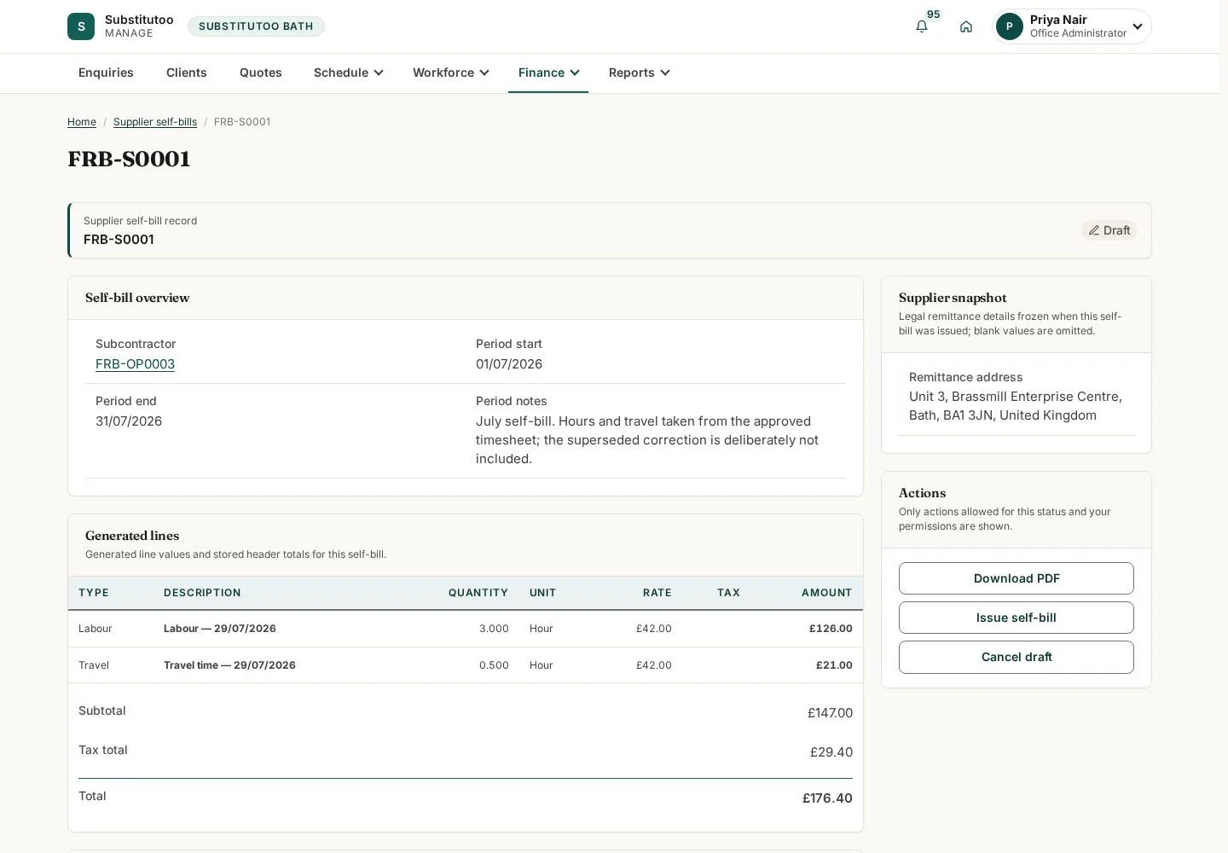Click the £21.00 travel amount

pyautogui.click(x=834, y=665)
